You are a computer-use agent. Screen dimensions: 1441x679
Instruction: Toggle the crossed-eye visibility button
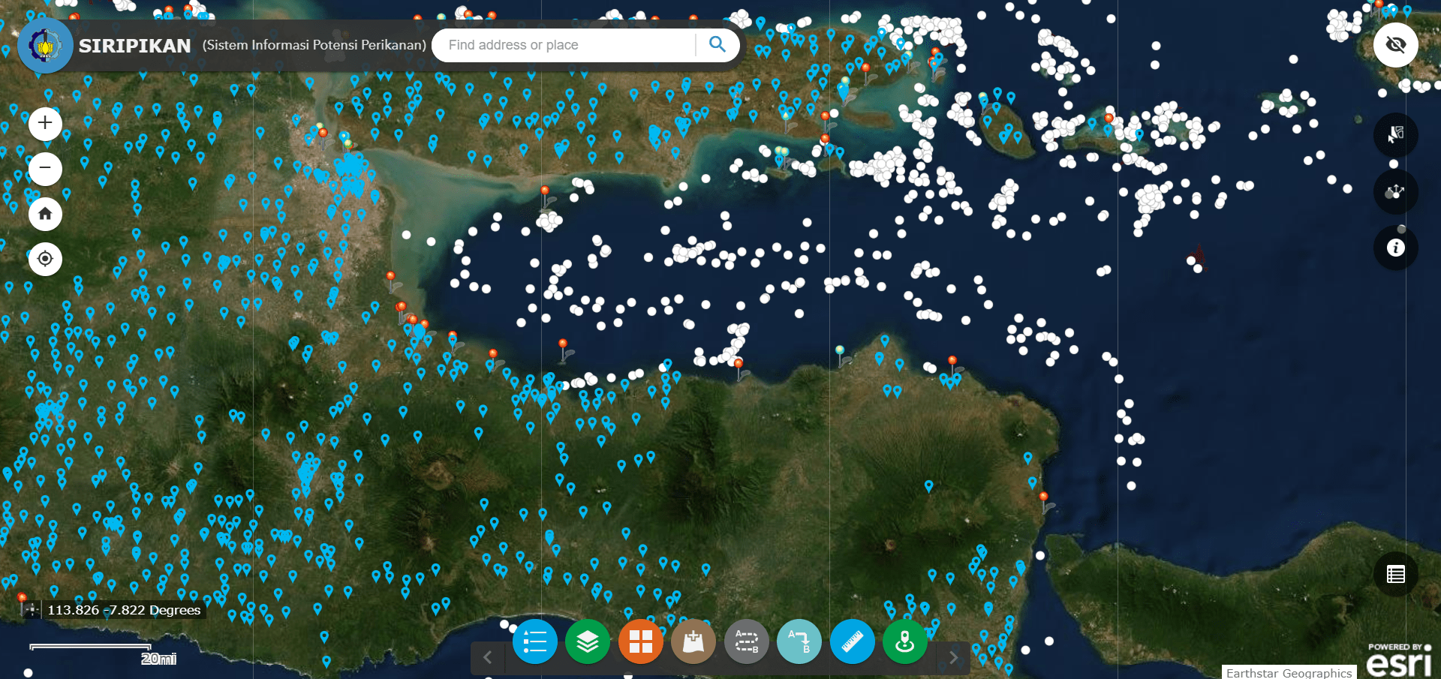1395,45
